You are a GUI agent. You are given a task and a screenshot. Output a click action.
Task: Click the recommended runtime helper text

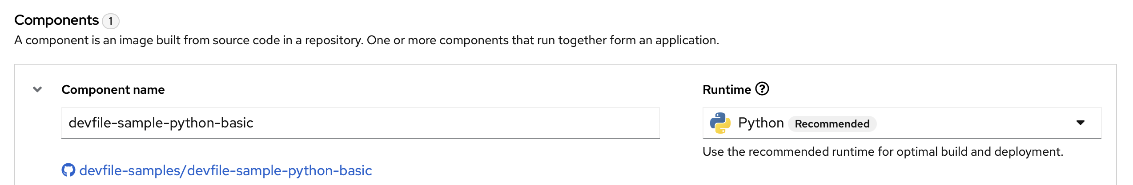[883, 152]
